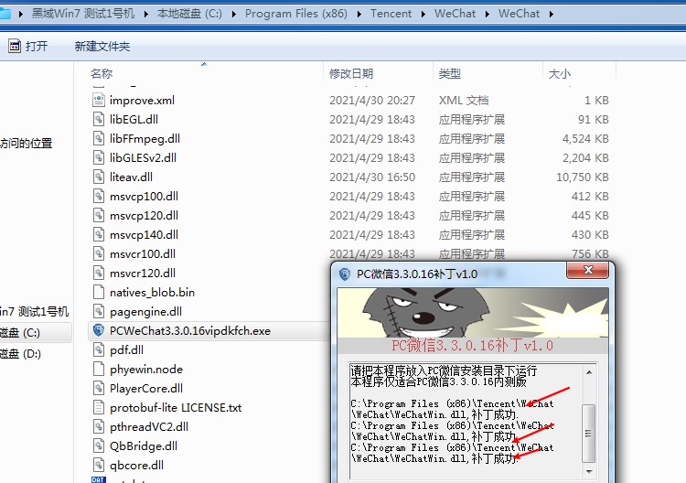Image resolution: width=686 pixels, height=483 pixels.
Task: Click the protobuf-lite LICENSE.txt icon
Action: (99, 408)
